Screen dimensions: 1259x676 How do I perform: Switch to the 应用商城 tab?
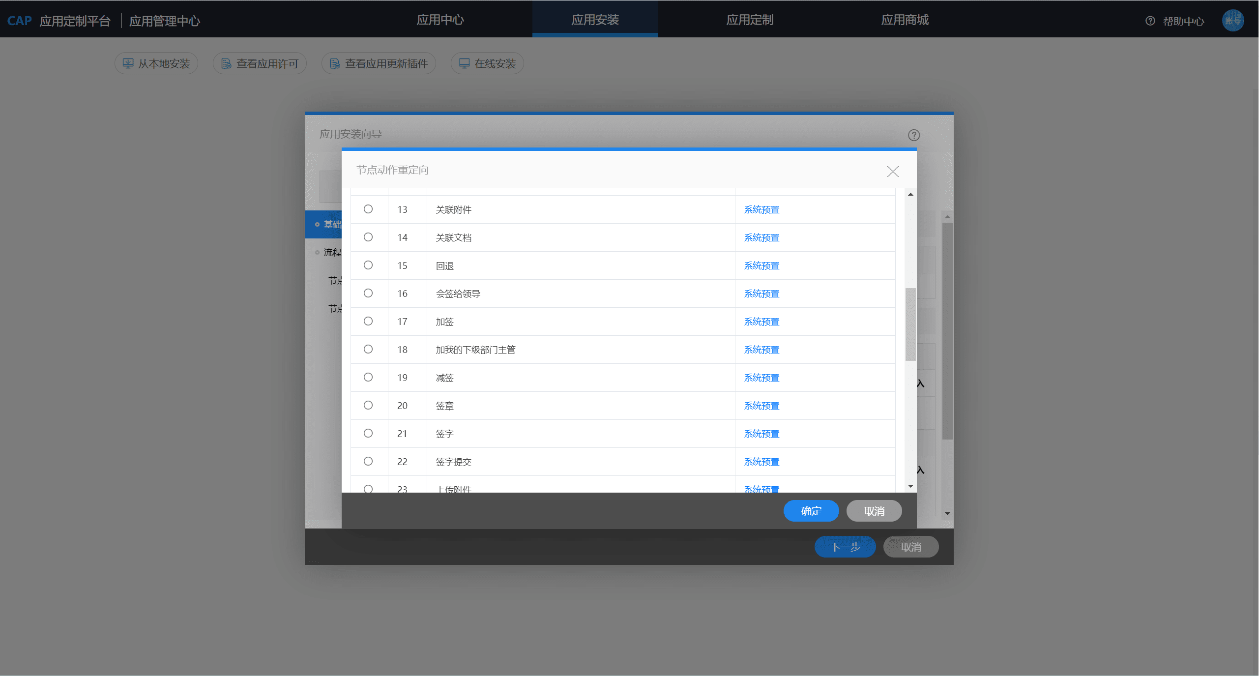click(905, 20)
